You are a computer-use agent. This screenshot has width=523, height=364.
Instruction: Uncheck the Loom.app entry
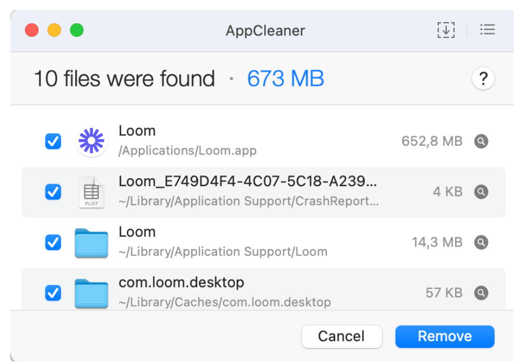(53, 141)
